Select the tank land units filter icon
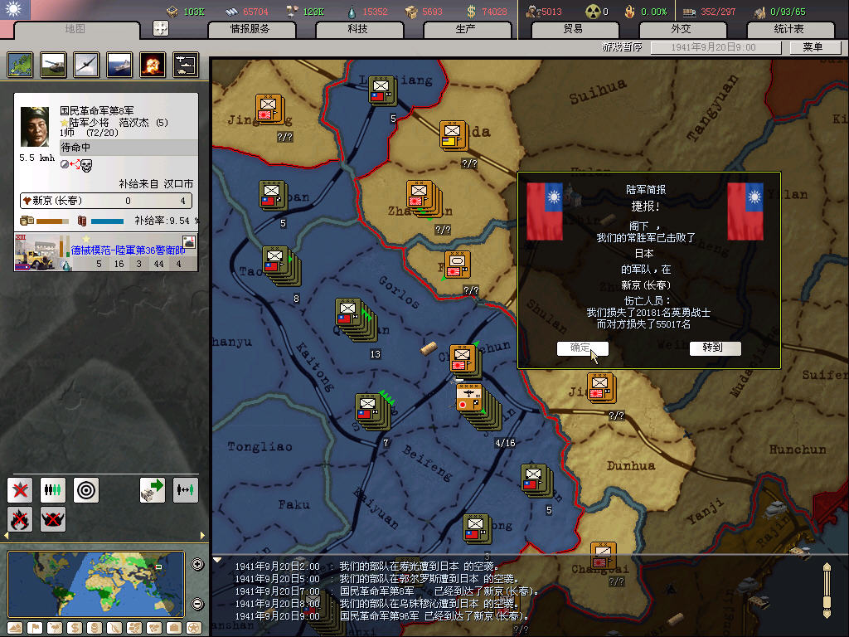 click(x=53, y=64)
